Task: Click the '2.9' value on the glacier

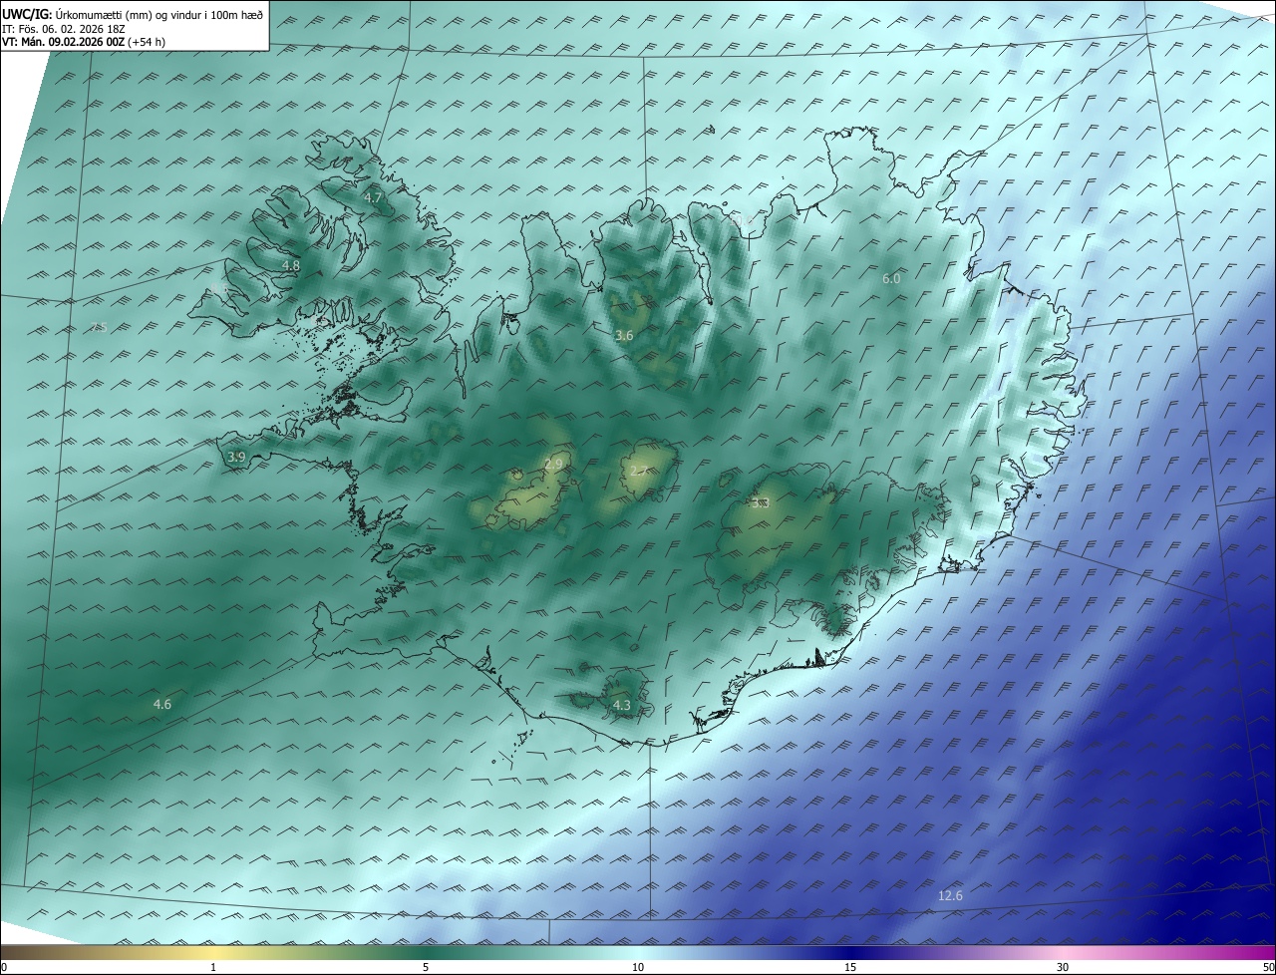Action: coord(553,465)
